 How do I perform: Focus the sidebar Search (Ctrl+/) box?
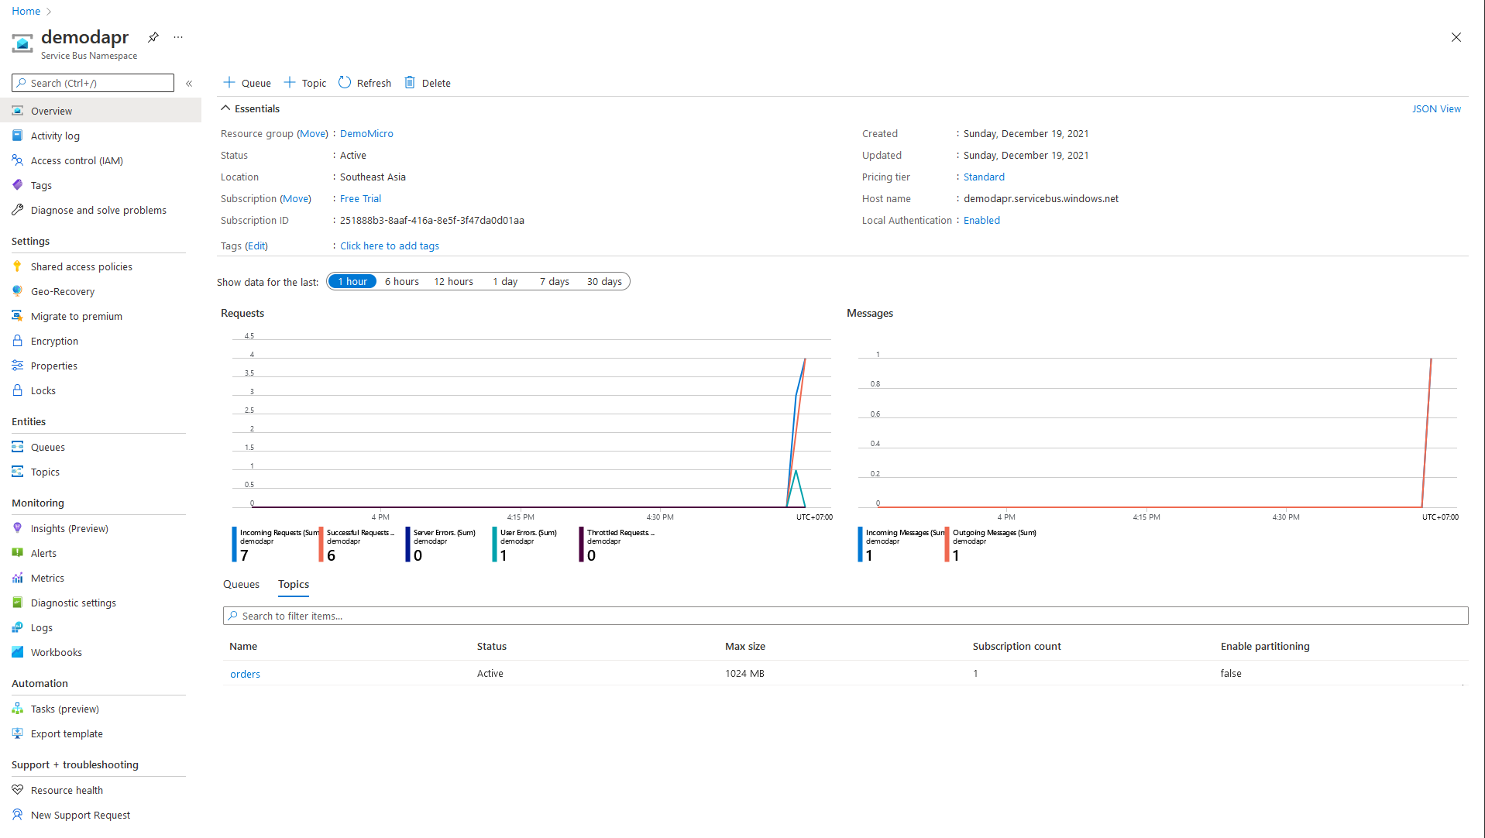[93, 83]
